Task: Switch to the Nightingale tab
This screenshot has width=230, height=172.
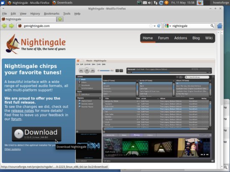Action: coord(28,19)
